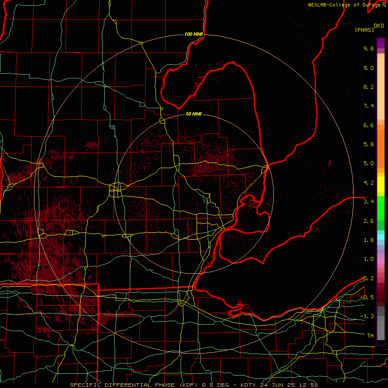Click the 1.0 scale value label
This screenshot has height=388, width=388.
coord(369,259)
